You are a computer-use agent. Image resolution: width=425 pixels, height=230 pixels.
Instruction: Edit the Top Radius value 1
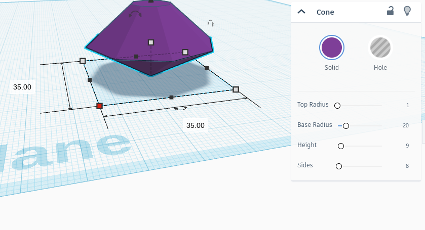(x=408, y=105)
